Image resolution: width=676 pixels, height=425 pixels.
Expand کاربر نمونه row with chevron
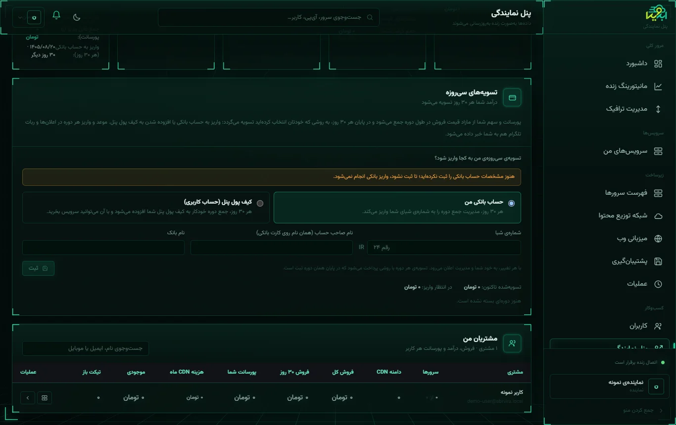point(28,397)
